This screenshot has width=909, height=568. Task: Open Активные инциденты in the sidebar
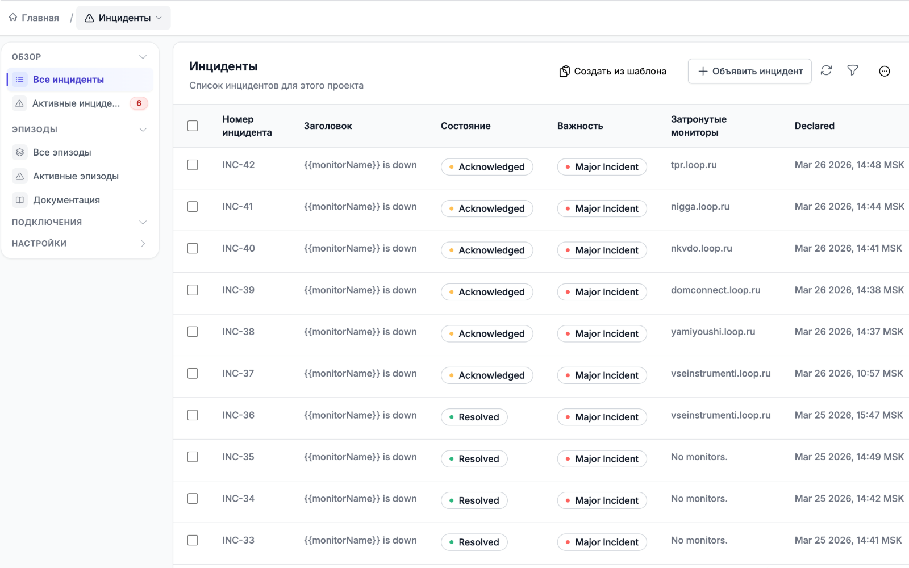76,103
